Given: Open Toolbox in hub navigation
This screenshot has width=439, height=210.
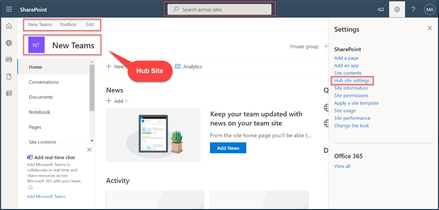Looking at the screenshot, I should coord(68,25).
